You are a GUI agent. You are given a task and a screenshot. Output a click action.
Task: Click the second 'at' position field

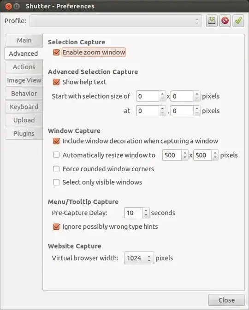[x=182, y=111]
